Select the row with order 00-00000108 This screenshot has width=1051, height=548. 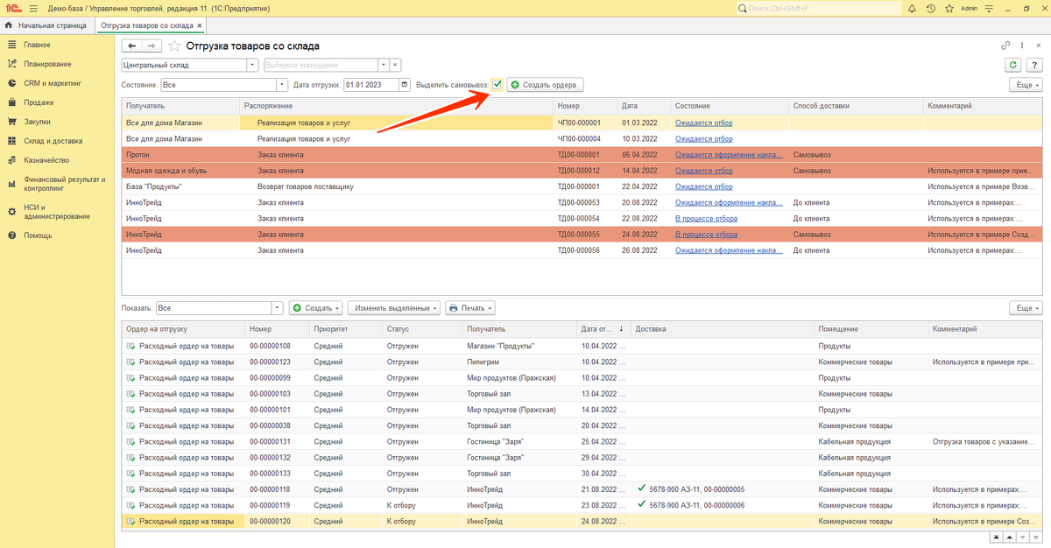[x=582, y=346]
